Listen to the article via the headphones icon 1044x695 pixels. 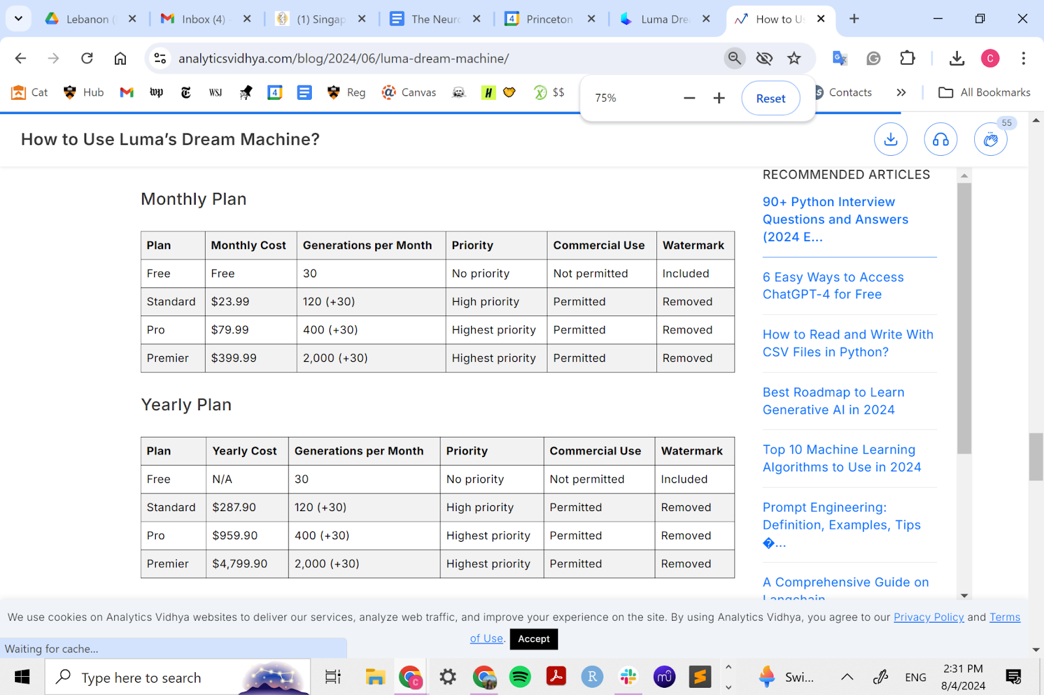click(x=940, y=140)
